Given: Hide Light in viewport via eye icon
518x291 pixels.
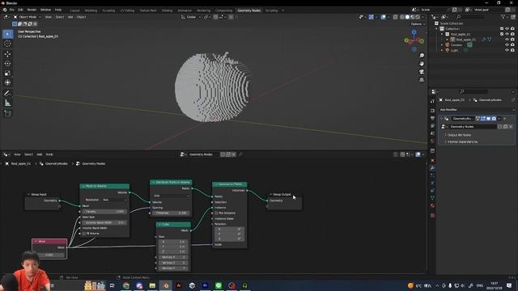Looking at the screenshot, I should click(507, 50).
